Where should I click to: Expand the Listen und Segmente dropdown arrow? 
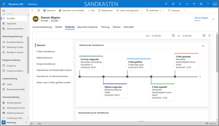coord(142,11)
